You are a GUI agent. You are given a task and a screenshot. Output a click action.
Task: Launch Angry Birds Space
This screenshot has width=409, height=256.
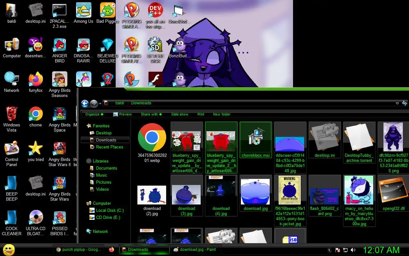60,119
